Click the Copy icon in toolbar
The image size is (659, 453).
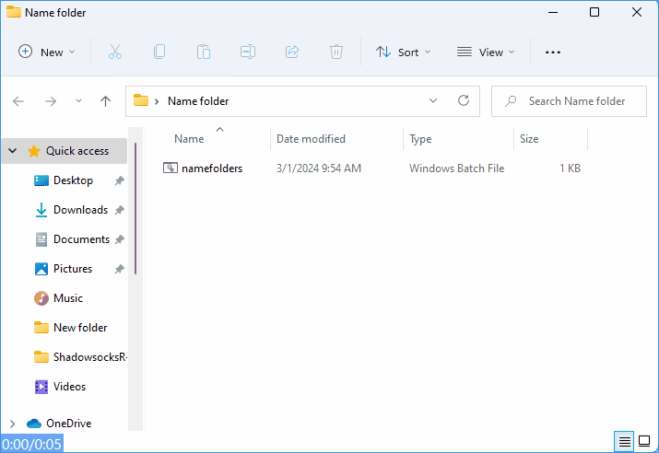[x=159, y=52]
